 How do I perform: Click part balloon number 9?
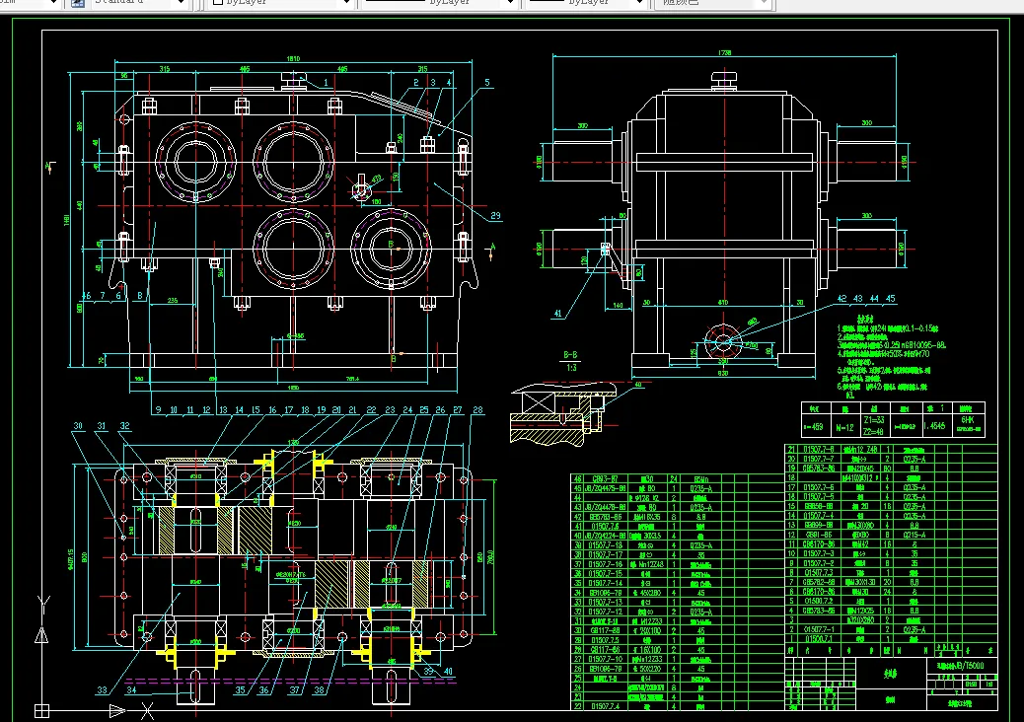(x=158, y=410)
